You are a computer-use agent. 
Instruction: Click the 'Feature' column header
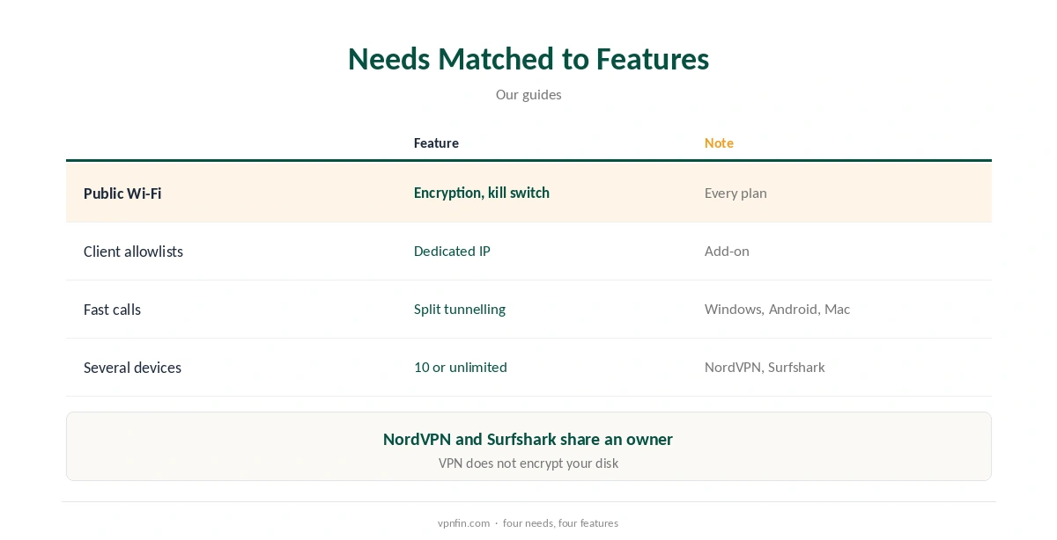pos(436,143)
